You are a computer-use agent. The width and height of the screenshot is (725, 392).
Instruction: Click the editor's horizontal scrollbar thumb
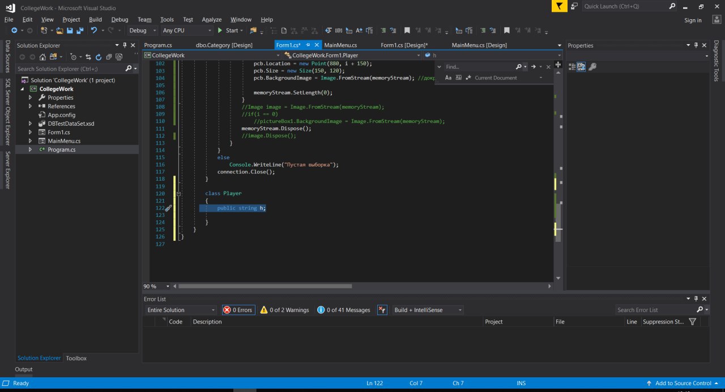coord(265,287)
